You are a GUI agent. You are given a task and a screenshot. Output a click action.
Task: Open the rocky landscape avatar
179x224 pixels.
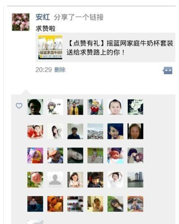click(95, 131)
